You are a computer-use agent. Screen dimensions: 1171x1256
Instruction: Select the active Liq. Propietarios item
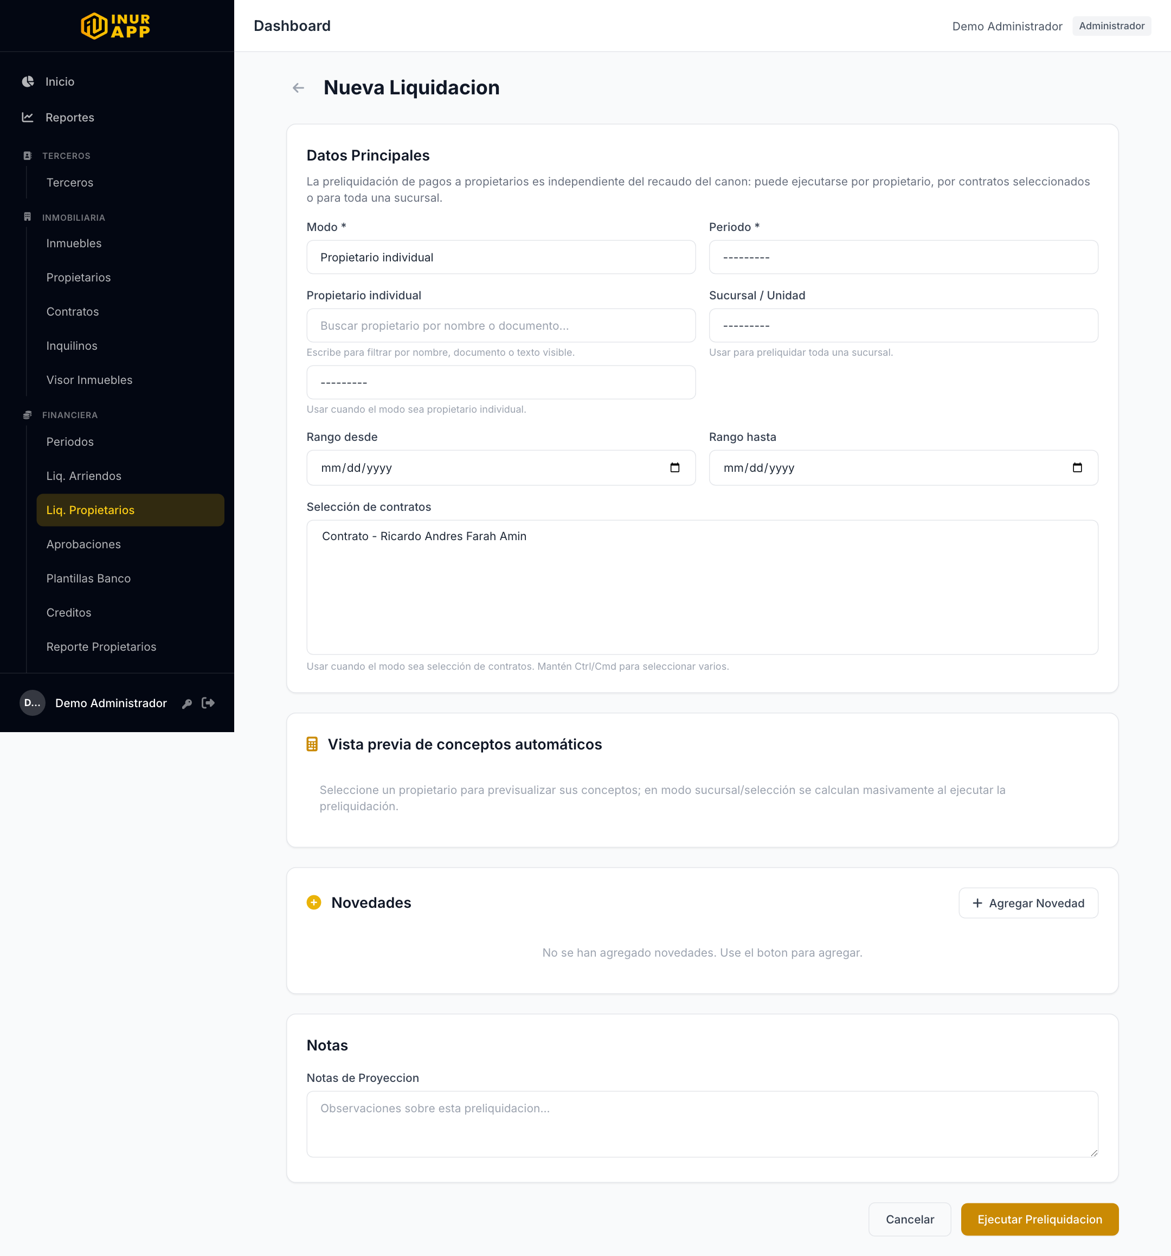coord(130,510)
